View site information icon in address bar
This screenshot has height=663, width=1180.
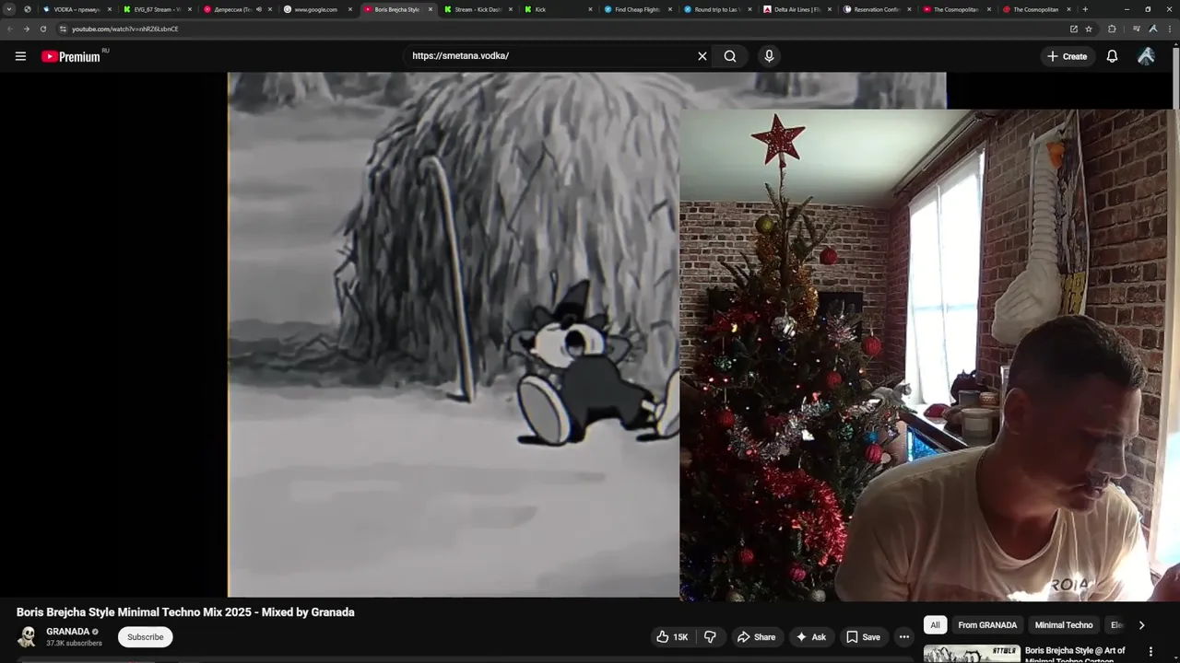63,29
